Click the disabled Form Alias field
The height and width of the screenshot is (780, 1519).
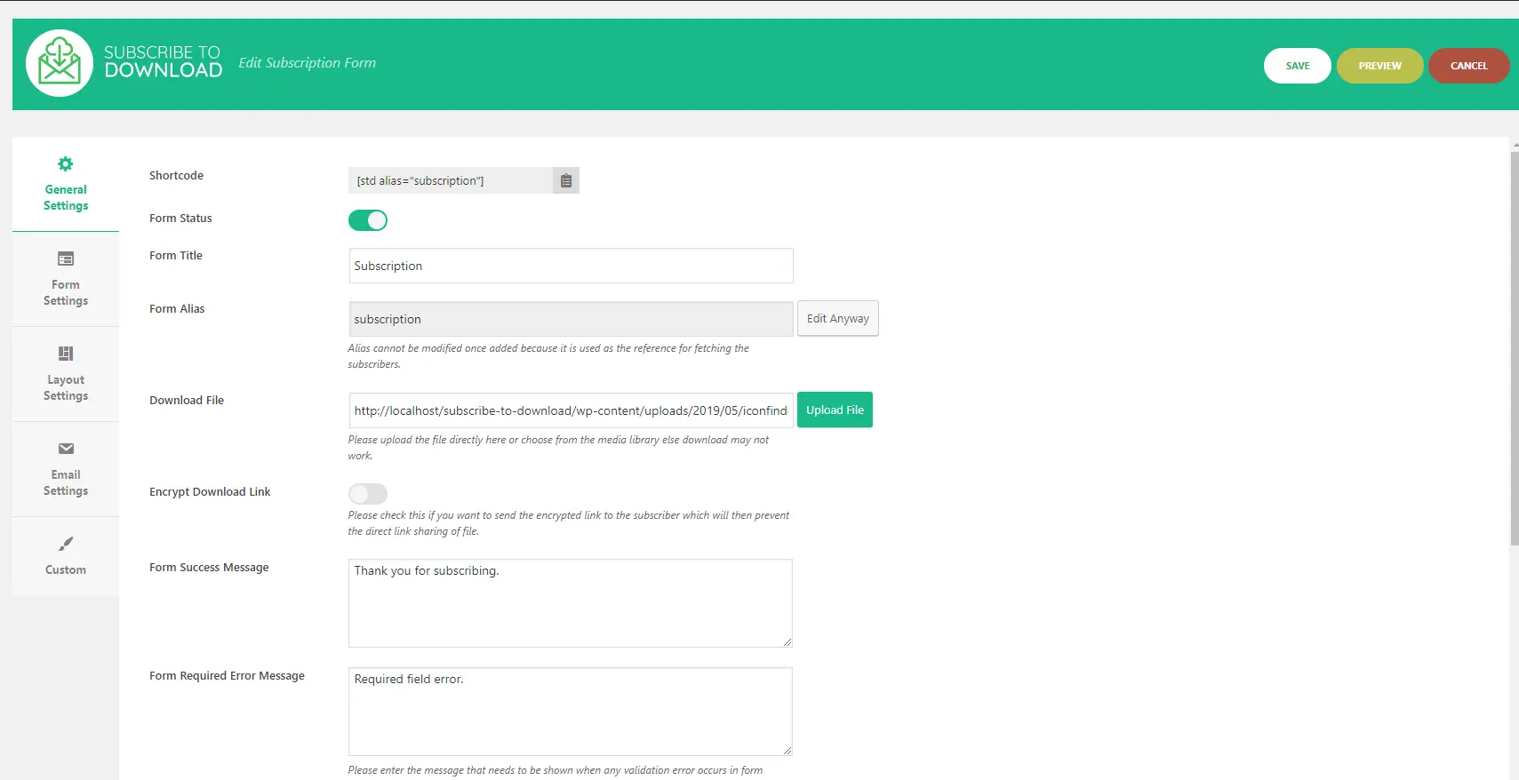point(571,319)
